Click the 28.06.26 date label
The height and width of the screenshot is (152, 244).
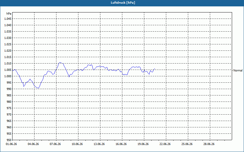(x=209, y=144)
